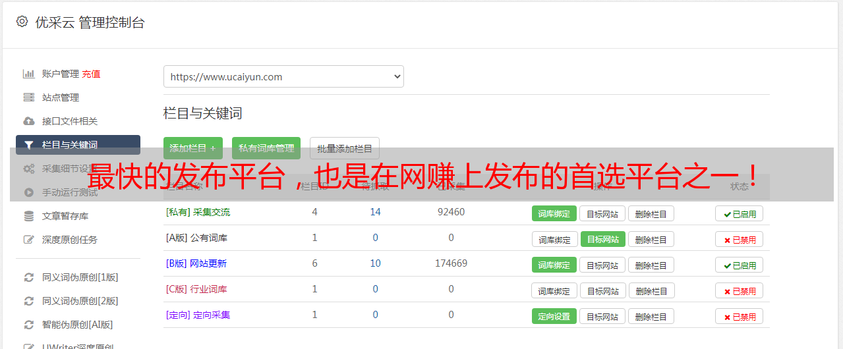Click the 添加栏目 + button
This screenshot has height=349, width=843.
193,148
